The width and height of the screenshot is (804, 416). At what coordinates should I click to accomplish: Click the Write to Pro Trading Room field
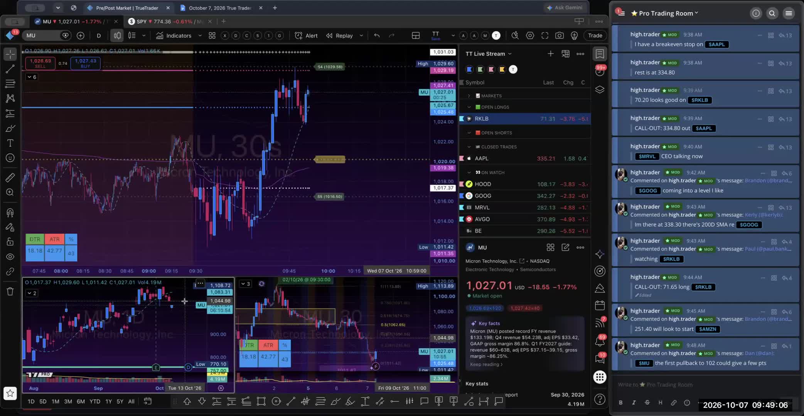[705, 384]
